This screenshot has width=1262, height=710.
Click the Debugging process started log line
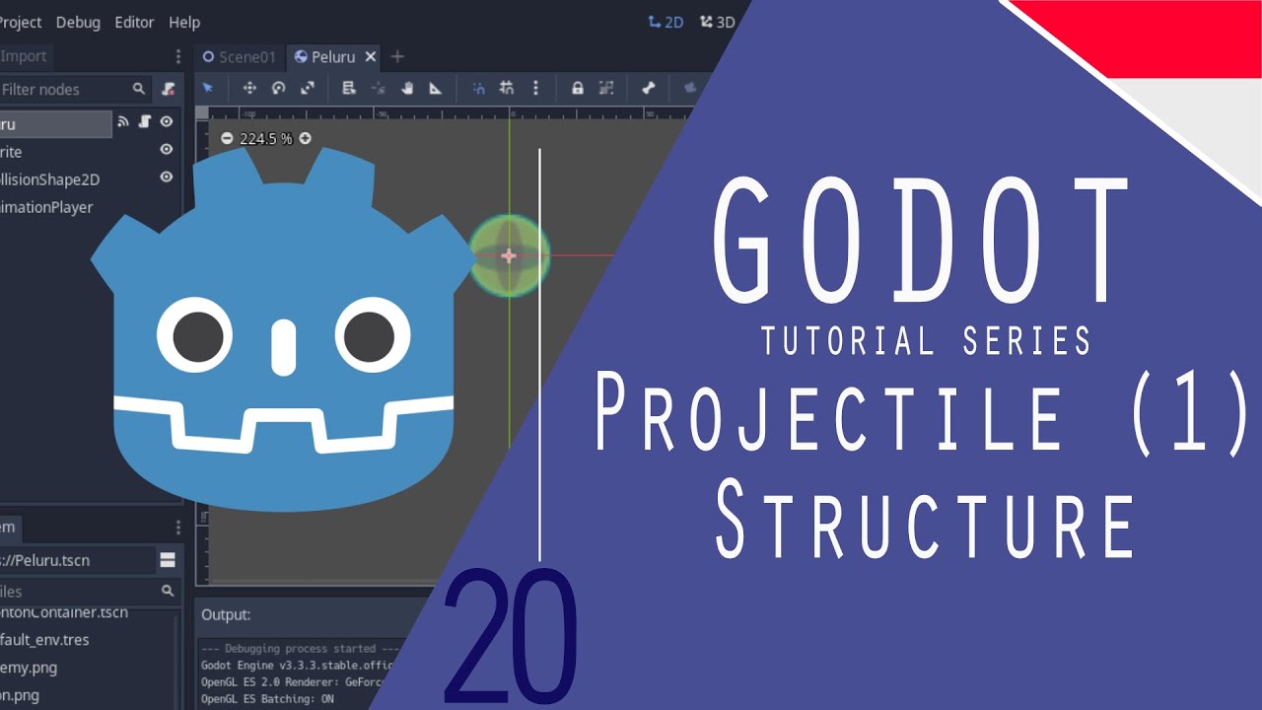coord(300,649)
